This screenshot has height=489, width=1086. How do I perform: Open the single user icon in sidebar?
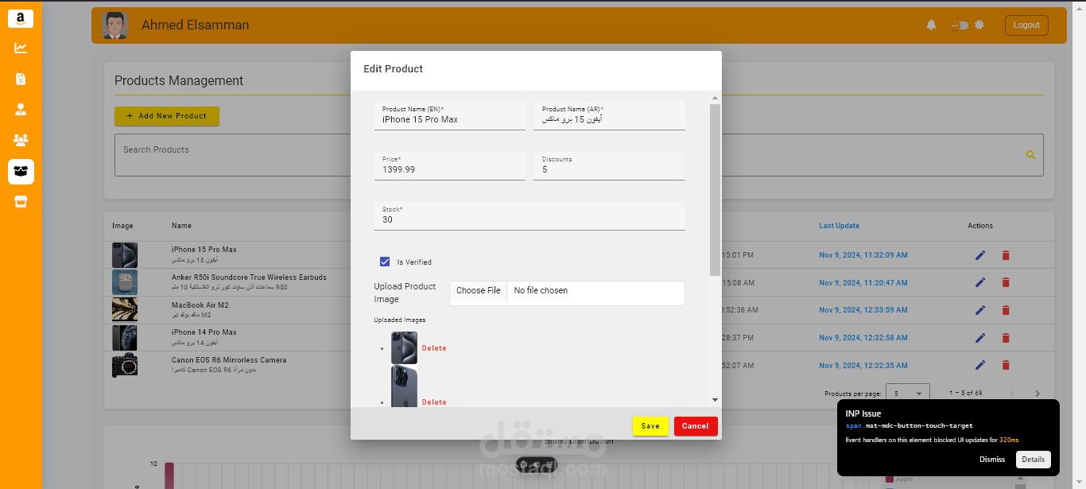coord(21,109)
